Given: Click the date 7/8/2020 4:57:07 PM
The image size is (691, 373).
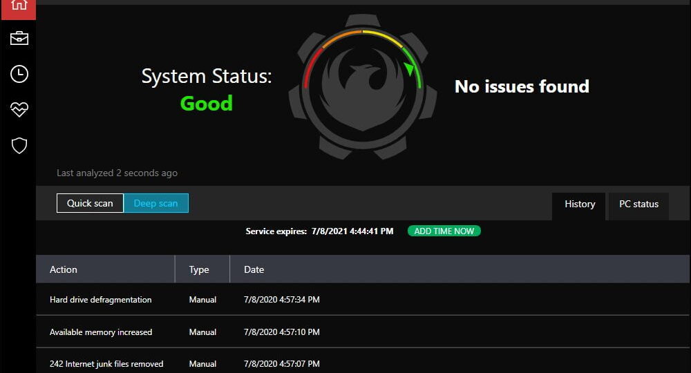Looking at the screenshot, I should [x=282, y=364].
